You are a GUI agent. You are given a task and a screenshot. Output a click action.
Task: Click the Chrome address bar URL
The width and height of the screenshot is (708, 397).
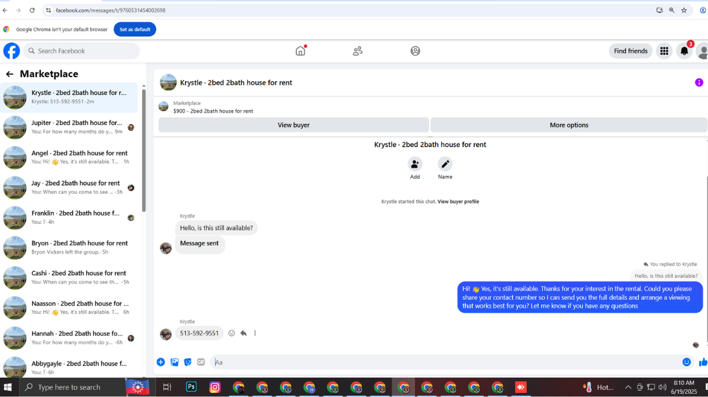coord(111,10)
